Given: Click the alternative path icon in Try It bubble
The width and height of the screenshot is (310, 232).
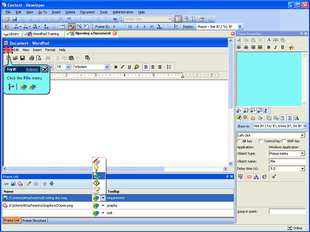Looking at the screenshot, I should (x=11, y=87).
